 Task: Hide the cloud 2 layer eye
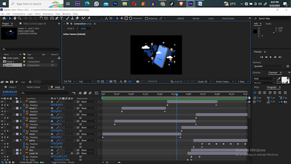point(2,121)
